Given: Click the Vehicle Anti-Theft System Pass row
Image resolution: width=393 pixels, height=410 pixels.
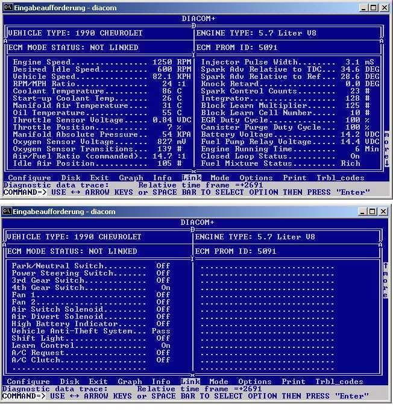Looking at the screenshot, I should point(91,331).
